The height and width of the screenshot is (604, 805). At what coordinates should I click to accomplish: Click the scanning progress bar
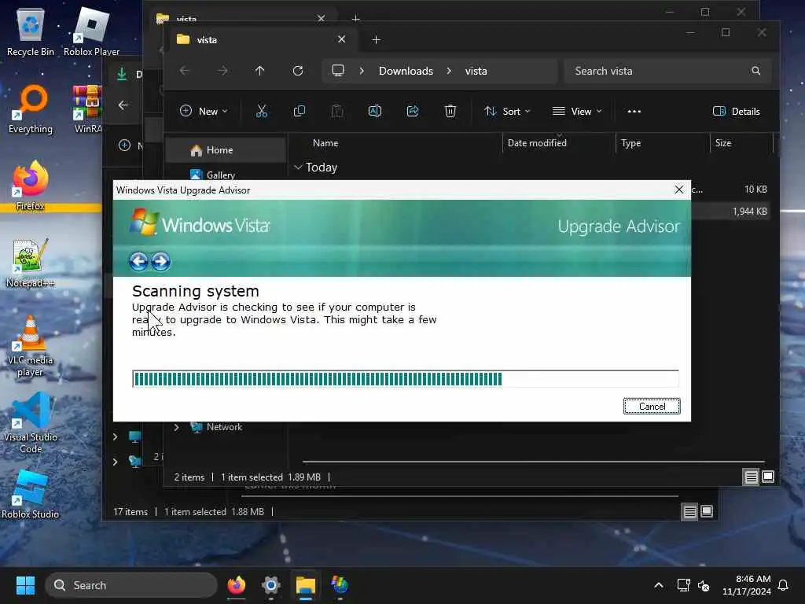405,379
